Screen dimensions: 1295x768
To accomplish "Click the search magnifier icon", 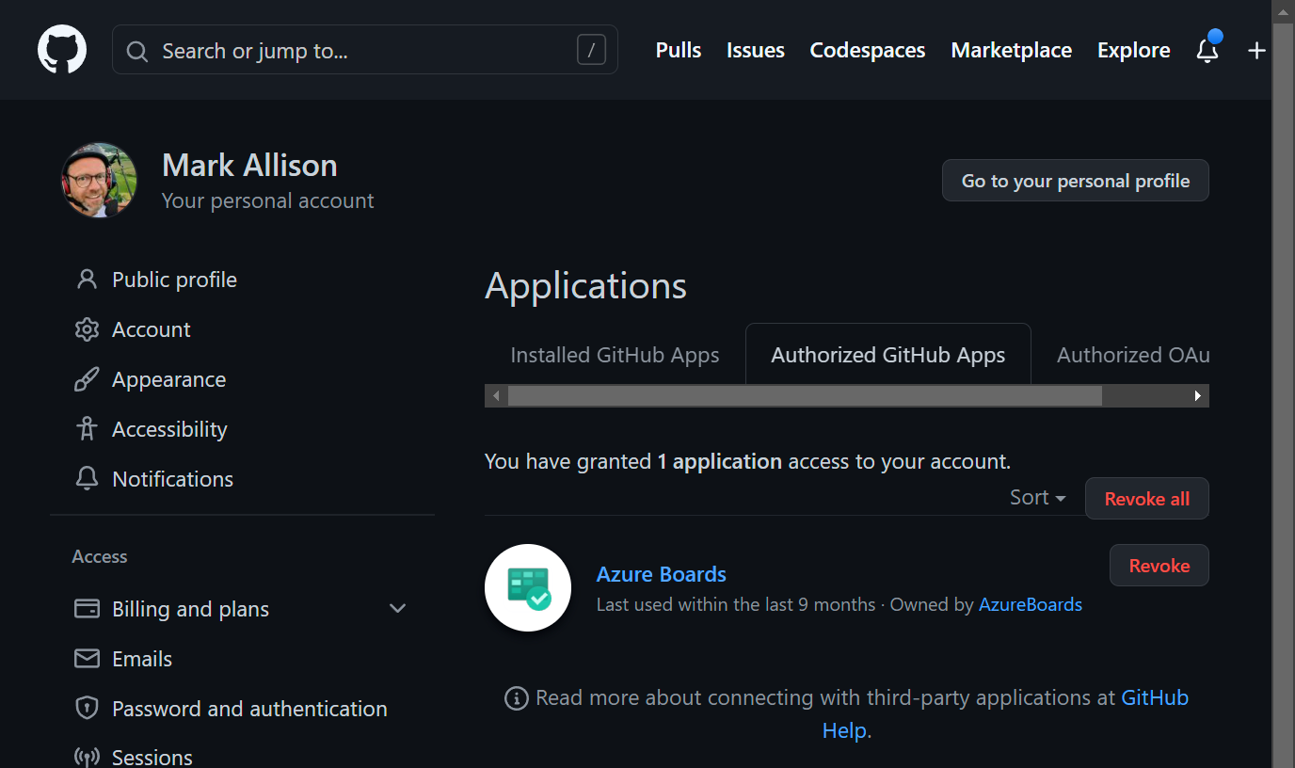I will 137,51.
